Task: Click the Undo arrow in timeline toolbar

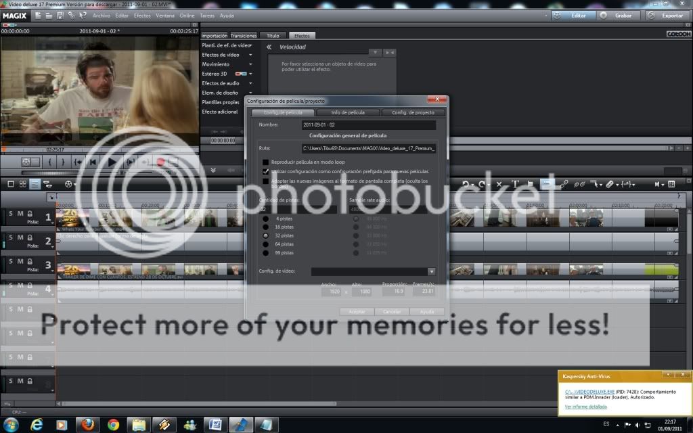Action: coord(466,183)
